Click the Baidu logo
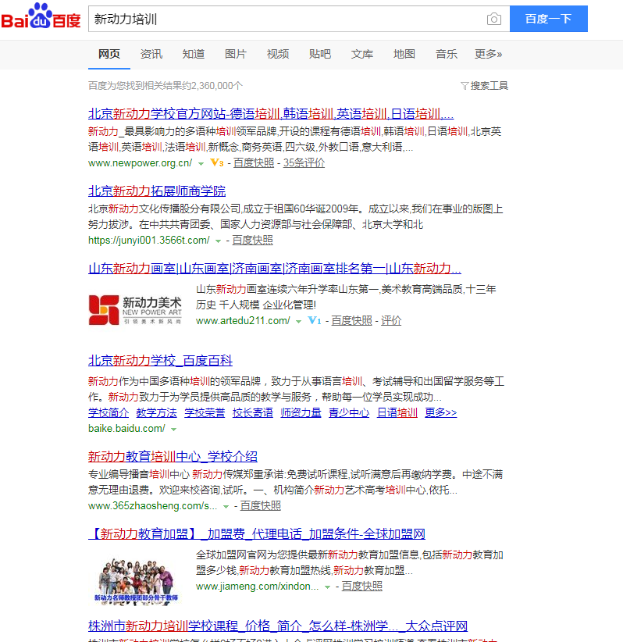 tap(41, 16)
